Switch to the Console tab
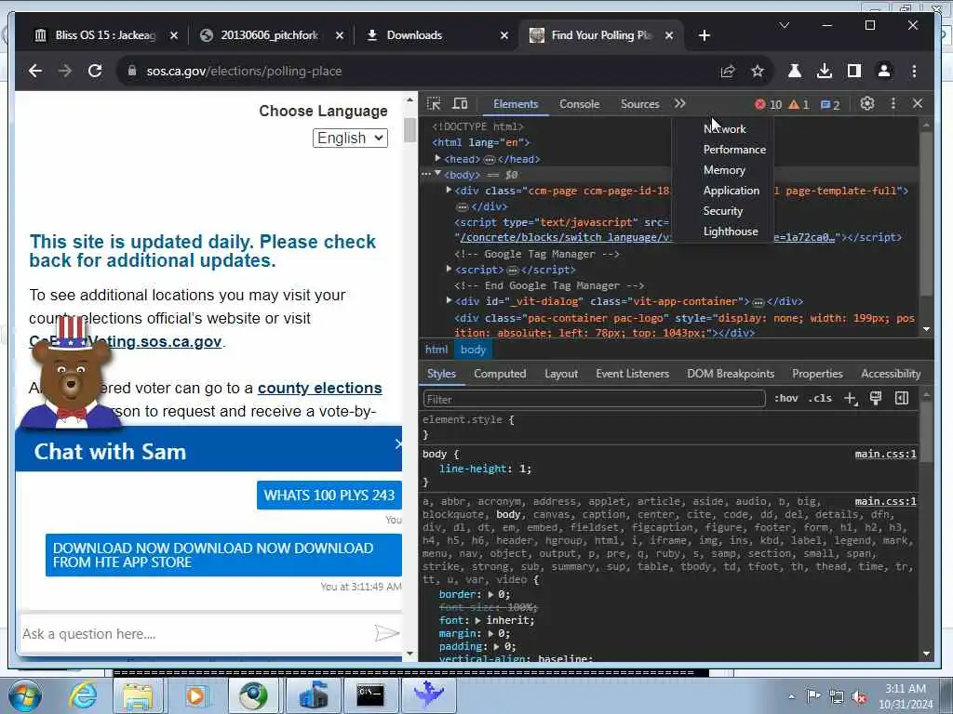953x714 pixels. [579, 104]
